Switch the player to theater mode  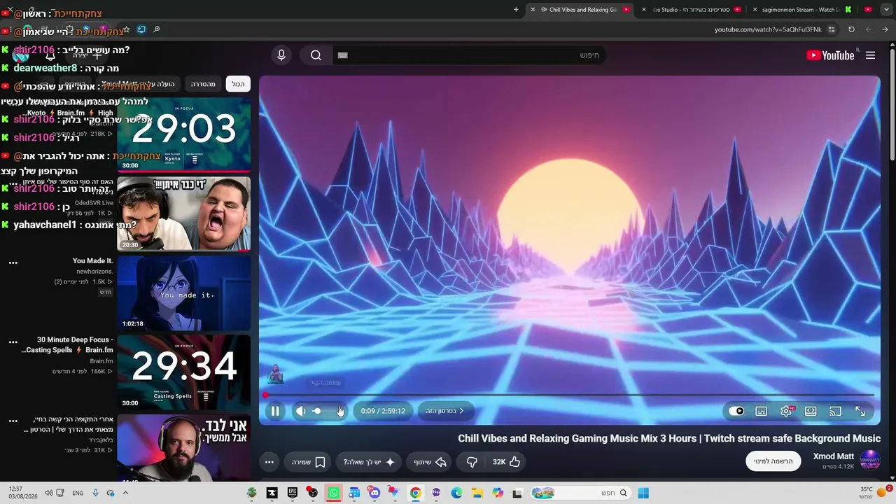click(x=811, y=411)
